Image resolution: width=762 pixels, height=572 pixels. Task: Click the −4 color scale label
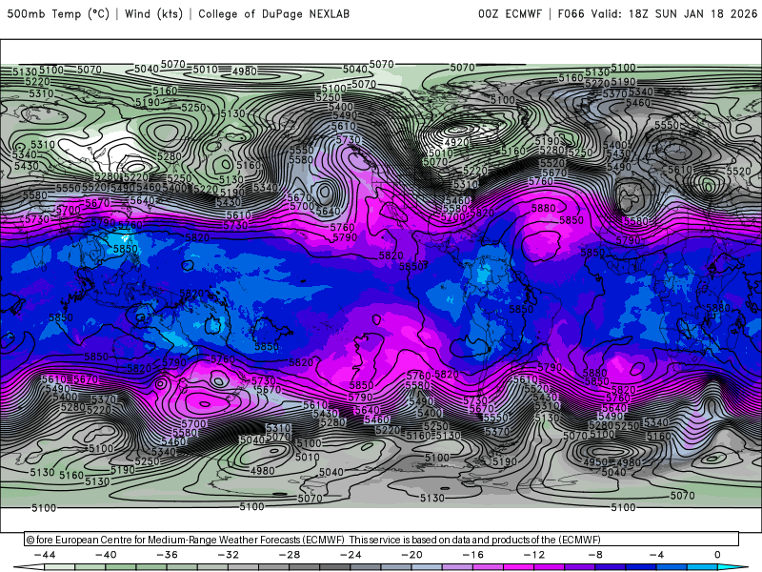point(656,555)
